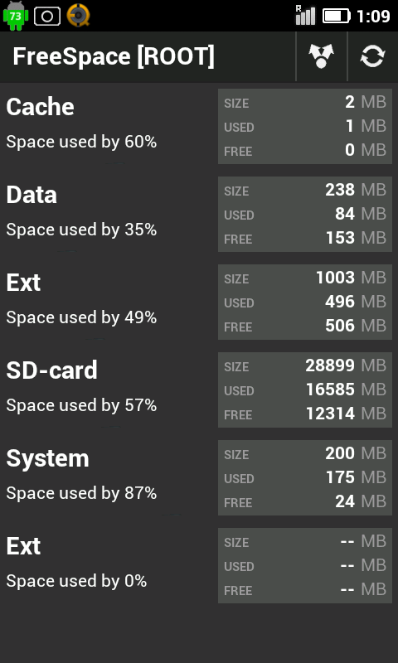Open the share icon in the action bar

pos(322,56)
